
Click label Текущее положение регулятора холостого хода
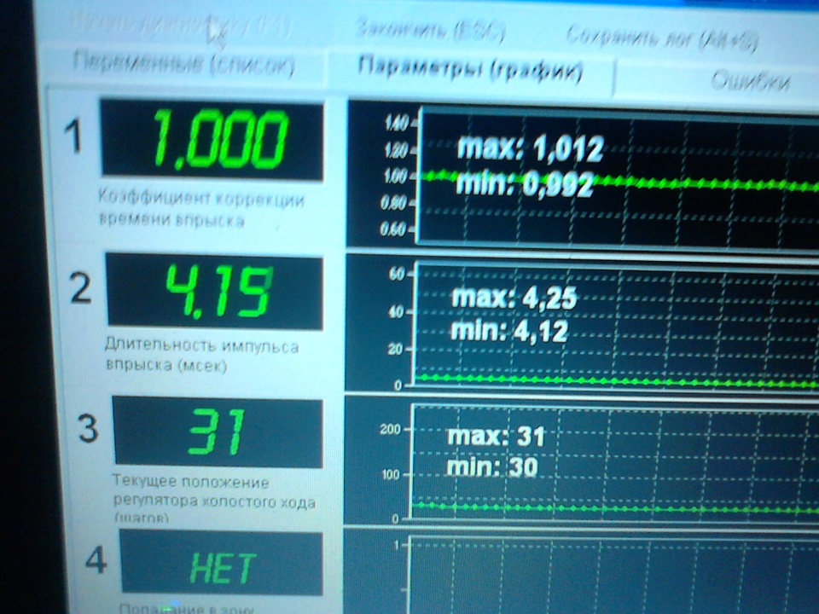tap(214, 498)
